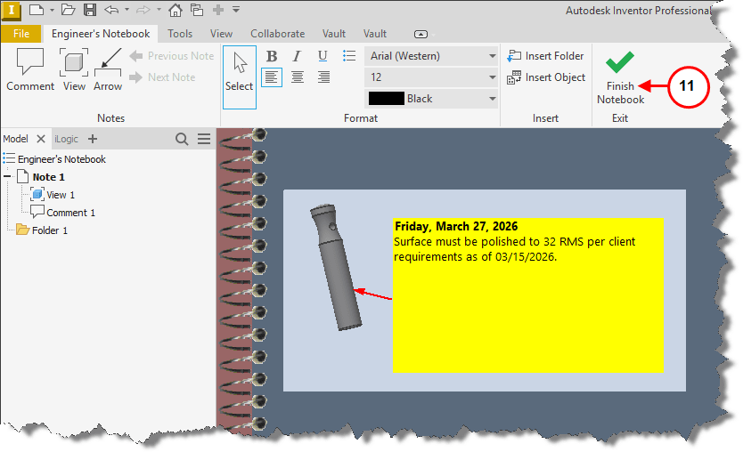Add a new browser panel tab
This screenshot has height=452, width=743.
[x=93, y=139]
